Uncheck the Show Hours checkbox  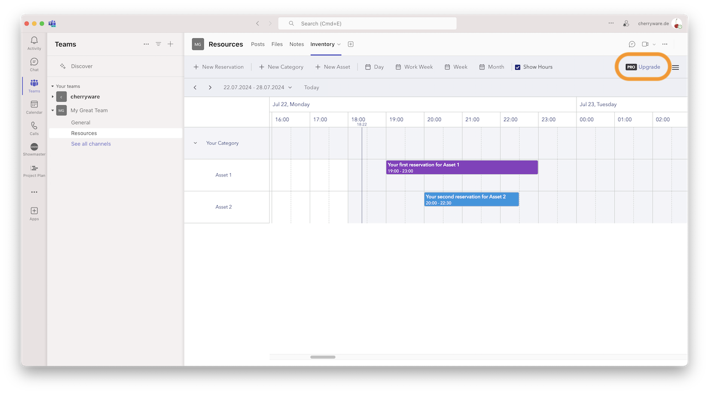[x=517, y=67]
